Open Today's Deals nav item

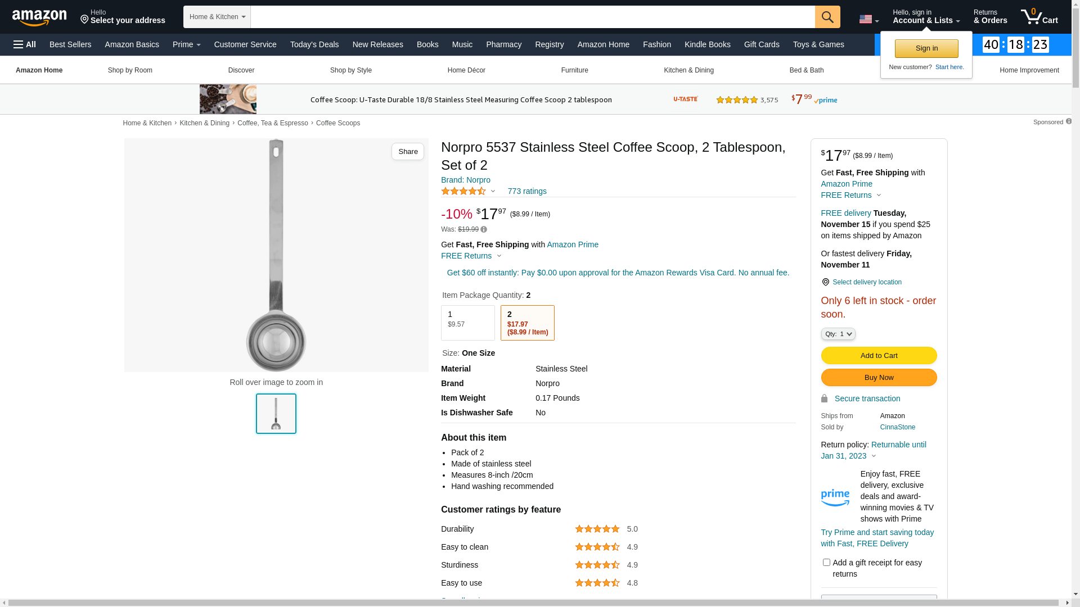click(x=314, y=44)
